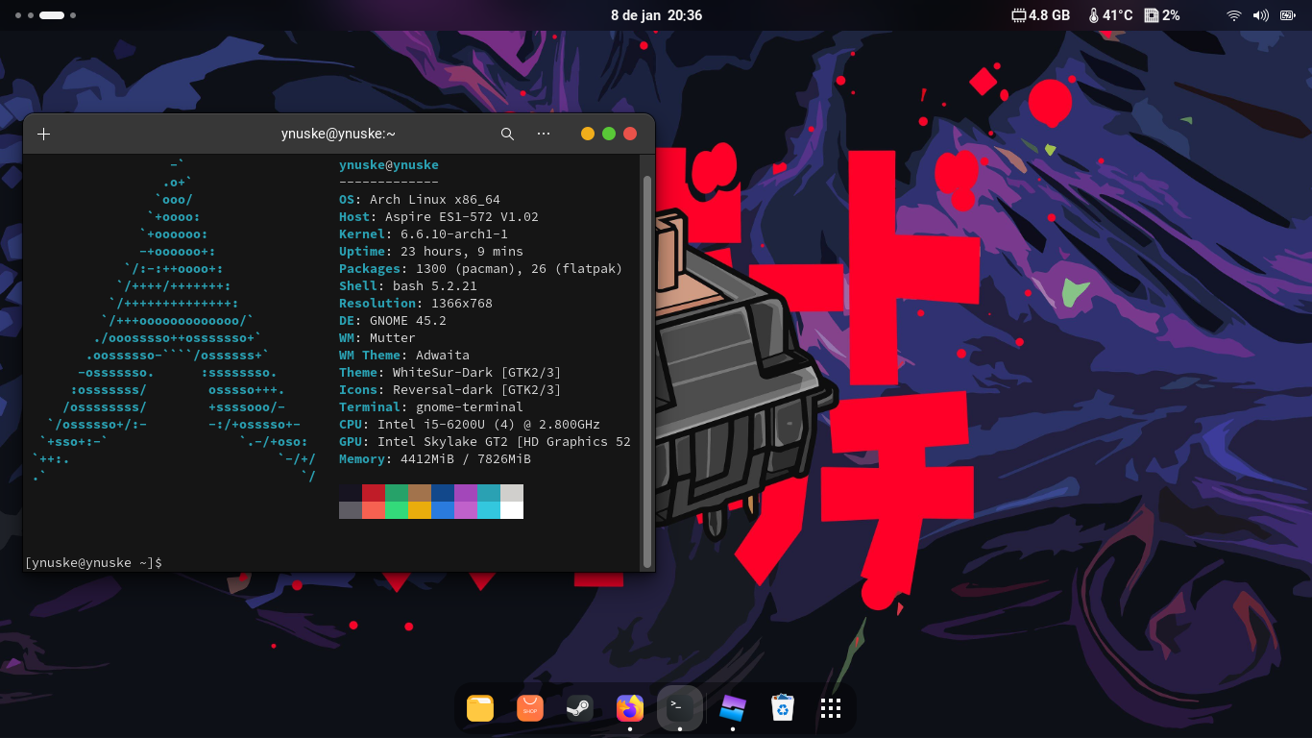Click the 'Icons: Reversal-dark' line
Screen dimensions: 1312x738
(x=450, y=389)
